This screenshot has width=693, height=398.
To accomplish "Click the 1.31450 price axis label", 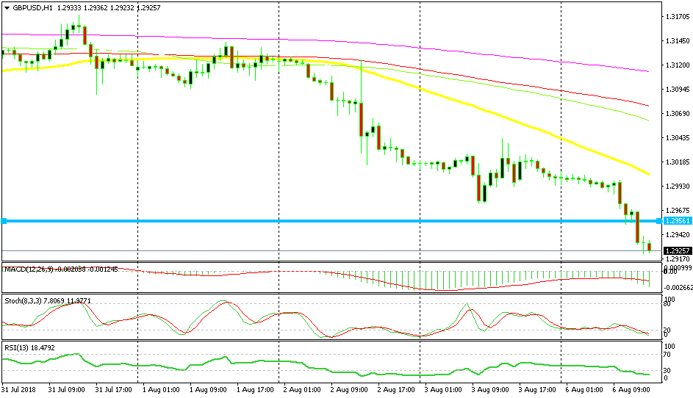I will 677,41.
